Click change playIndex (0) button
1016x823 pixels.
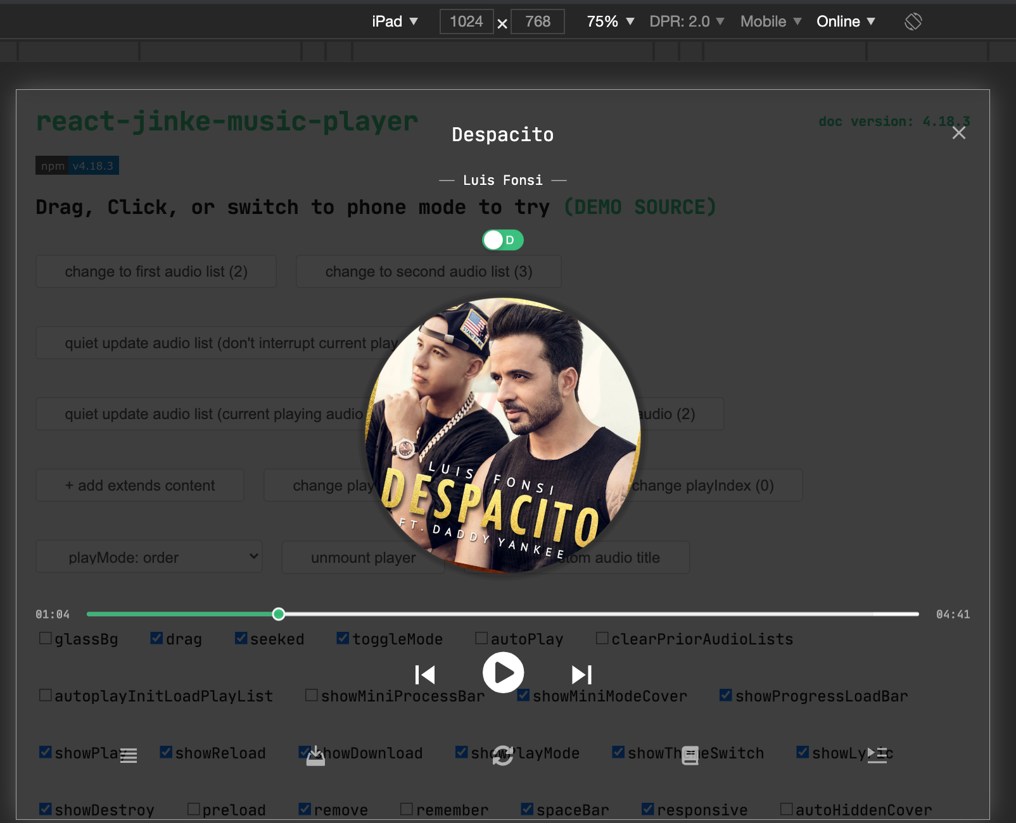[703, 486]
